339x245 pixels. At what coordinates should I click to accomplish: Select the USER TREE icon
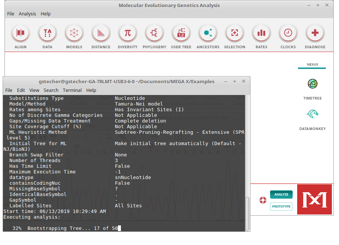pos(181,33)
